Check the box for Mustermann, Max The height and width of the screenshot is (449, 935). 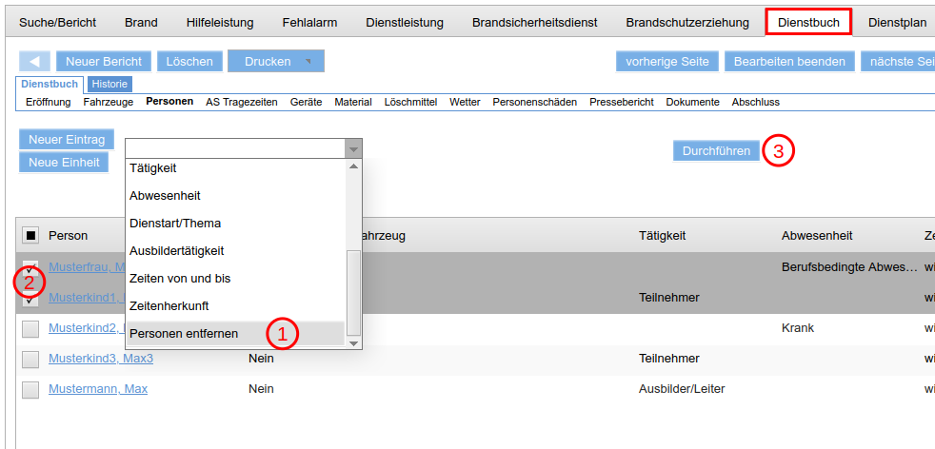(30, 389)
